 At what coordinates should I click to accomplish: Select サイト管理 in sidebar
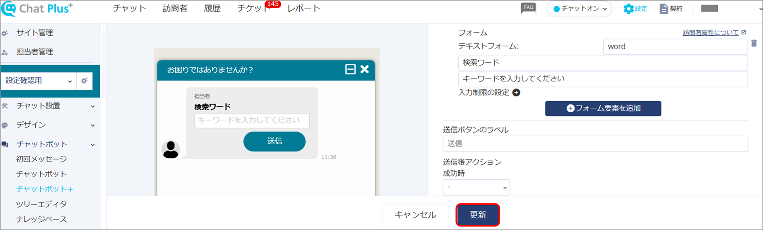tap(35, 33)
